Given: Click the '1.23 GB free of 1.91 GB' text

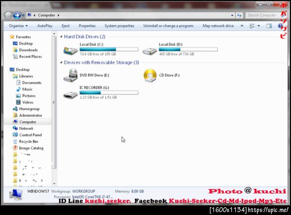Looking at the screenshot, I should pyautogui.click(x=98, y=97).
